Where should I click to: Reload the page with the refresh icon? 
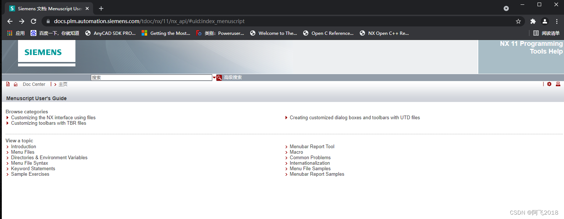[x=33, y=21]
